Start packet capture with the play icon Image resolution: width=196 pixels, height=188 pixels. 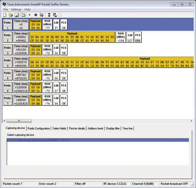30,15
